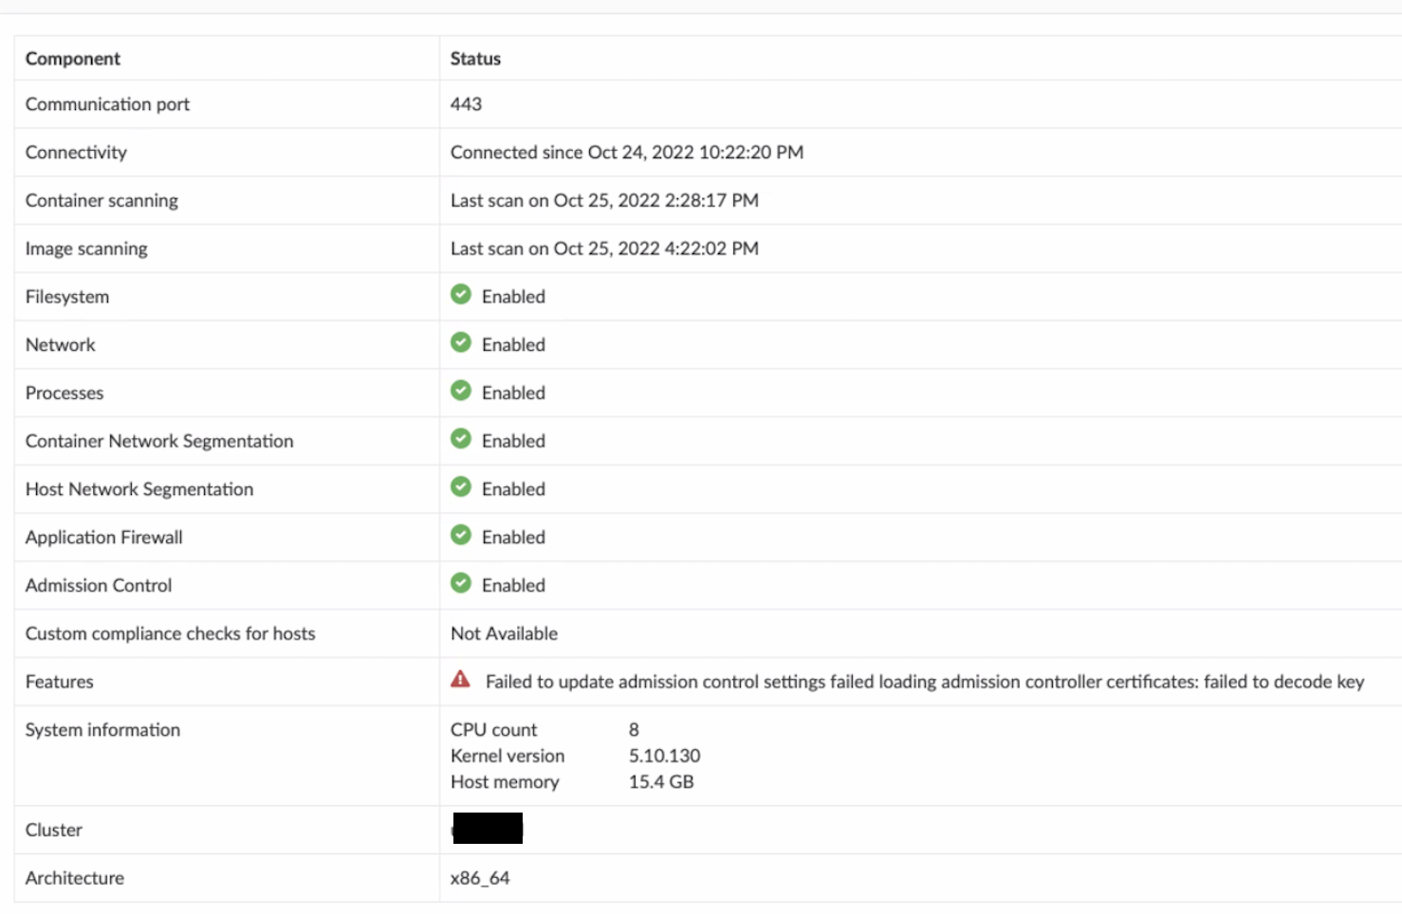Image resolution: width=1402 pixels, height=914 pixels.
Task: Click the communication port value 443
Action: tap(466, 104)
